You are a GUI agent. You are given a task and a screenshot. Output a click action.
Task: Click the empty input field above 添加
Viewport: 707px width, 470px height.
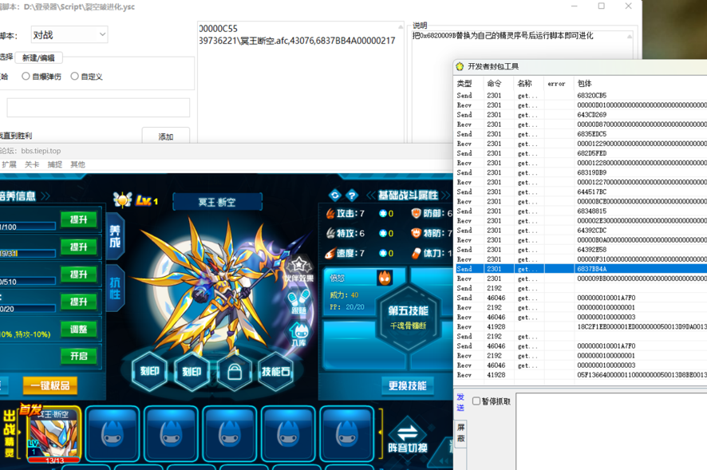coord(98,108)
